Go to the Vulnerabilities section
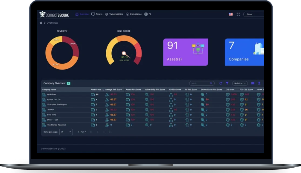The height and width of the screenshot is (173, 301). pos(114,14)
